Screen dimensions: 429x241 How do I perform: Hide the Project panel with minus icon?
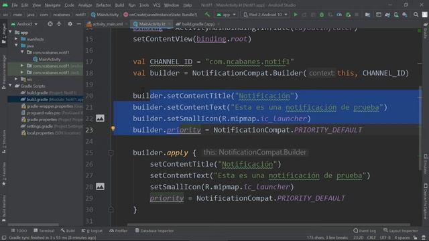[78, 24]
